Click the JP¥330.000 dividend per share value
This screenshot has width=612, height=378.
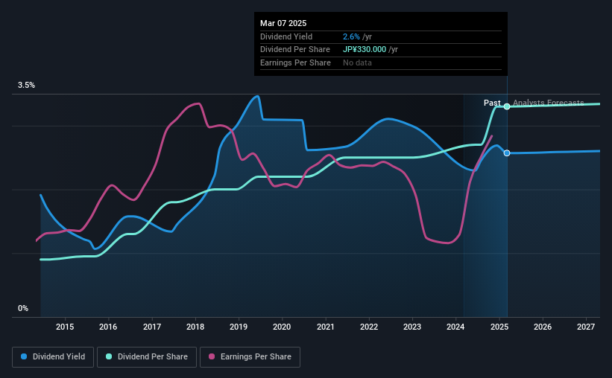click(x=365, y=50)
